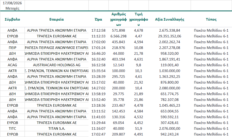Click price cell 10,08
This screenshot has width=232, height=137.
pyautogui.click(x=139, y=48)
